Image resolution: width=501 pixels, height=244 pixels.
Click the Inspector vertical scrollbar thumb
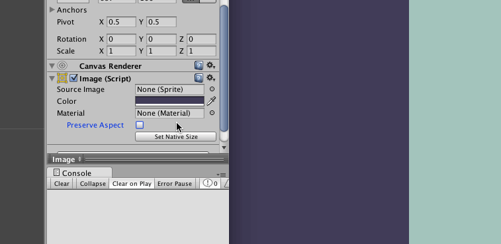pos(224,69)
